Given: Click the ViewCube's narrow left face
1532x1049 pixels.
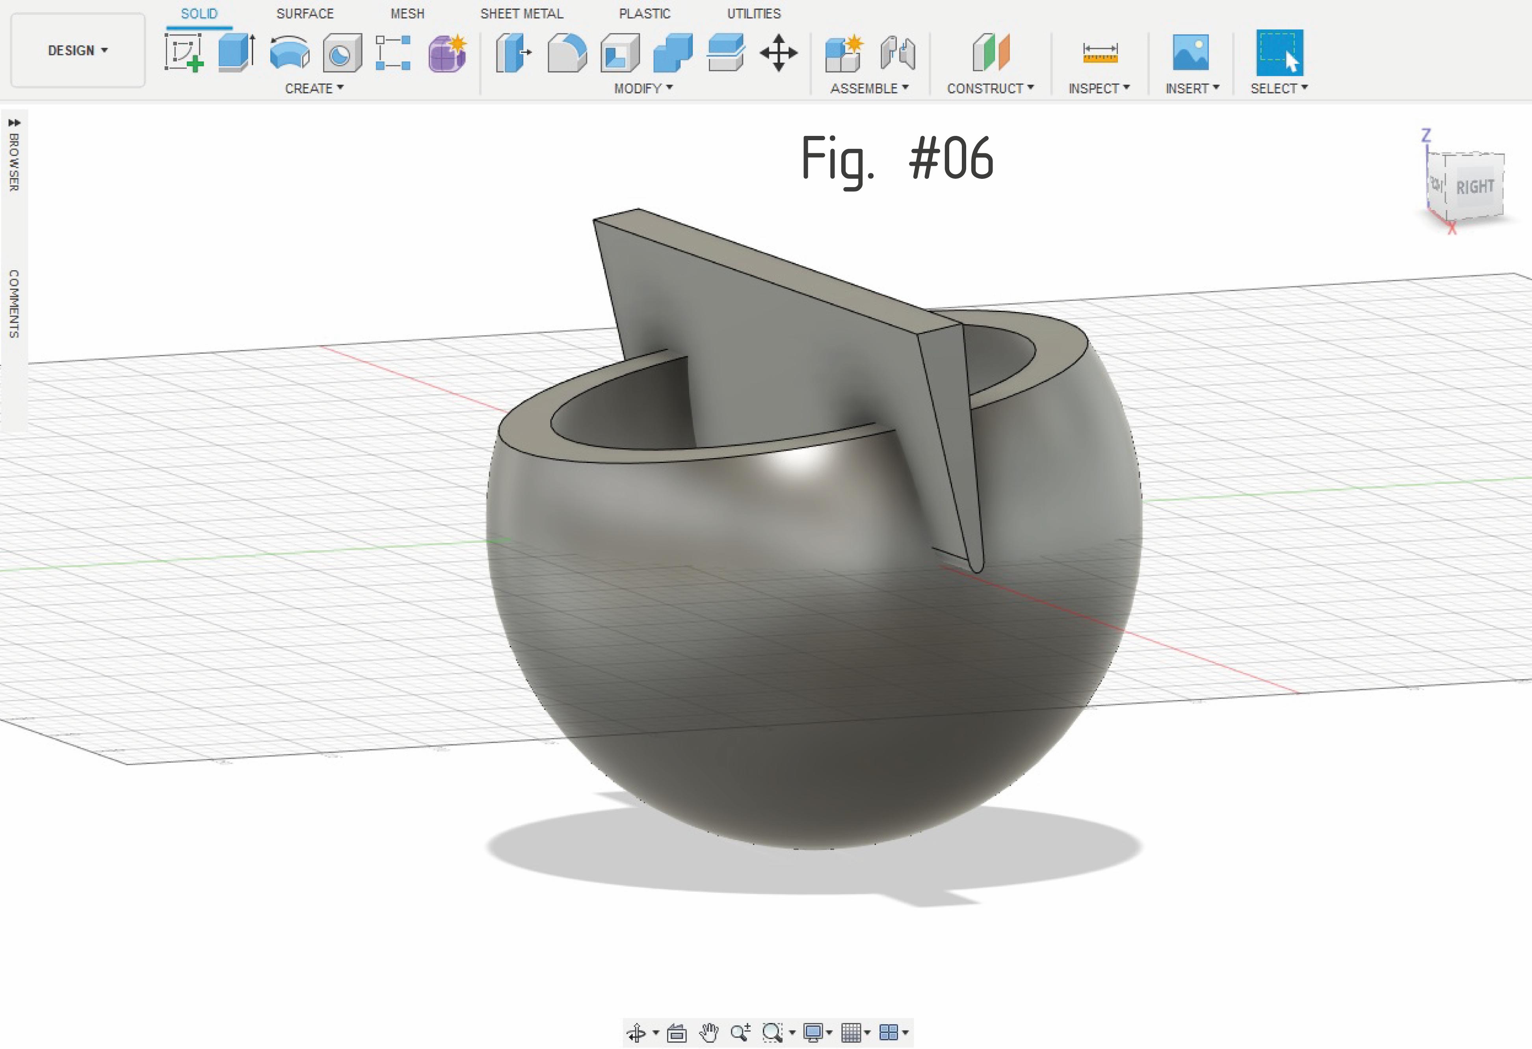Looking at the screenshot, I should pos(1437,184).
